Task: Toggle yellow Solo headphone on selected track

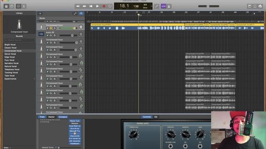Action: 51,28
